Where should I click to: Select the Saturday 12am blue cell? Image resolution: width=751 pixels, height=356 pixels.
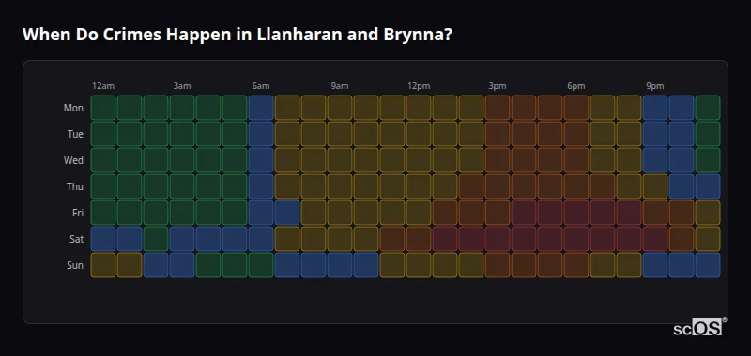tap(103, 239)
